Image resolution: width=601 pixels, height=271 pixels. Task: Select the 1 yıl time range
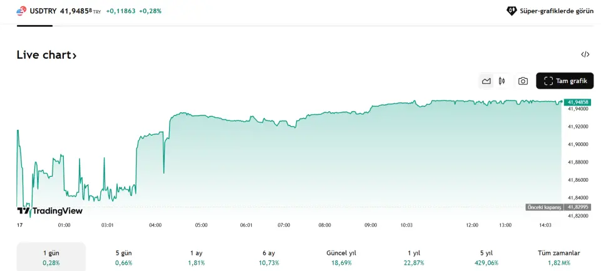coord(414,257)
